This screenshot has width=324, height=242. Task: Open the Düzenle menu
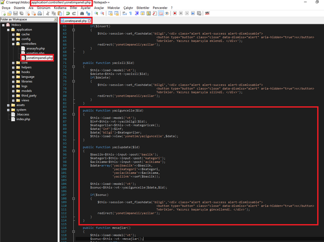[19, 8]
